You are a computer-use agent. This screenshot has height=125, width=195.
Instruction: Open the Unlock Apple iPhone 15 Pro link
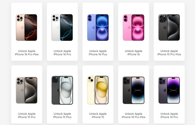coord(27,115)
